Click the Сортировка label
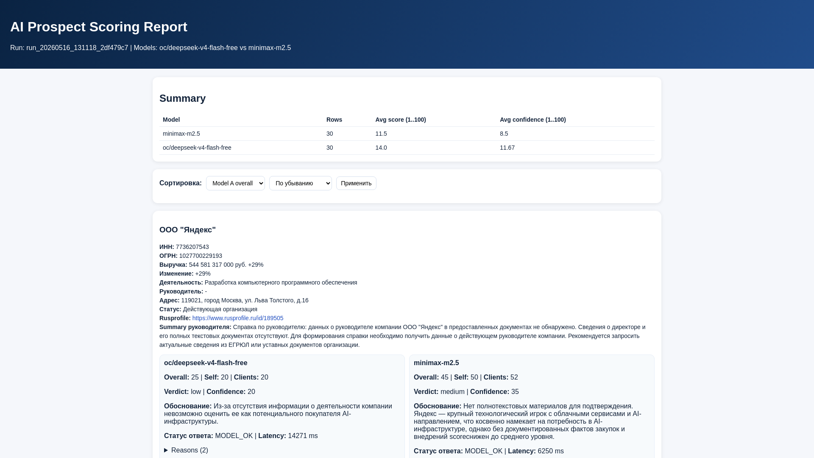Image resolution: width=814 pixels, height=458 pixels. tap(181, 183)
